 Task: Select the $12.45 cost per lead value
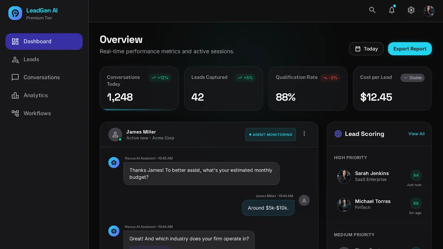(x=376, y=97)
